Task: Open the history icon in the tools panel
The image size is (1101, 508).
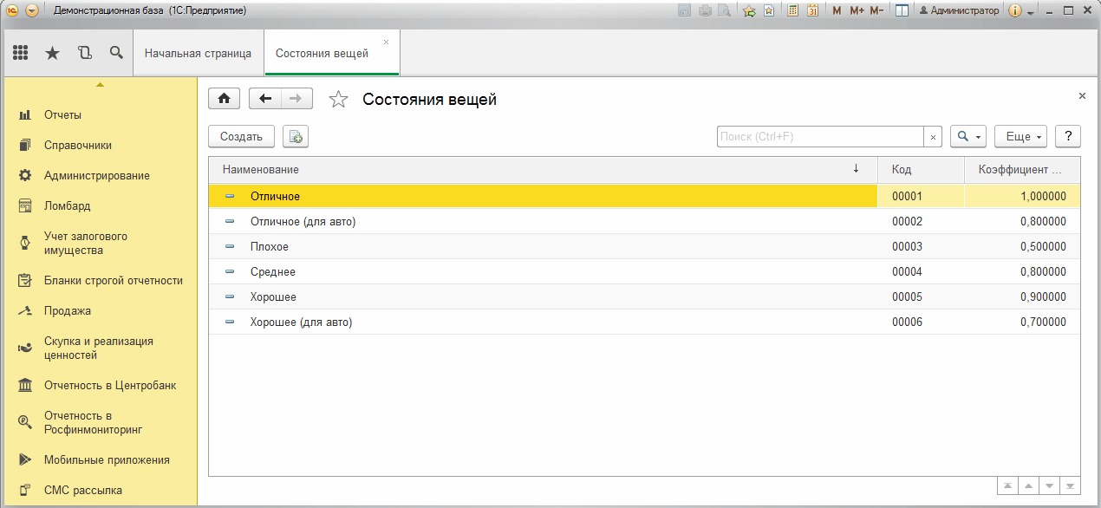Action: coord(84,53)
